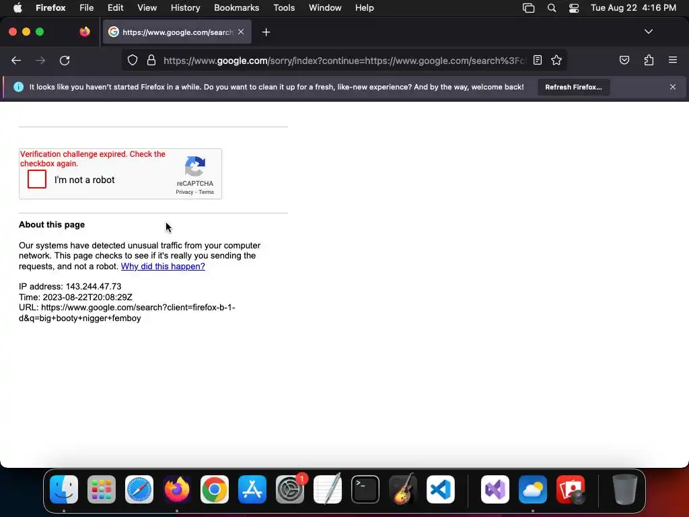The height and width of the screenshot is (517, 689).
Task: Open the Apple menu
Action: click(x=17, y=7)
